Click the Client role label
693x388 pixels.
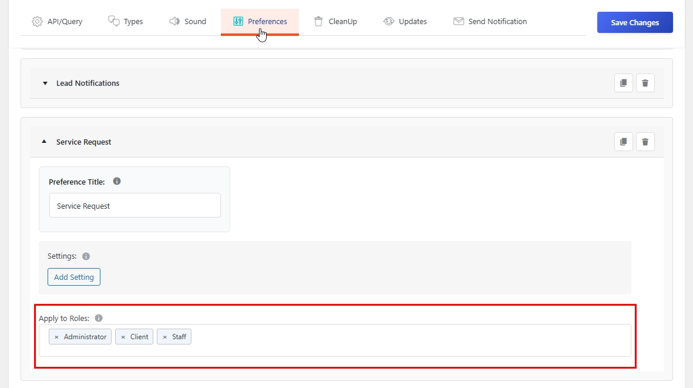(x=139, y=337)
